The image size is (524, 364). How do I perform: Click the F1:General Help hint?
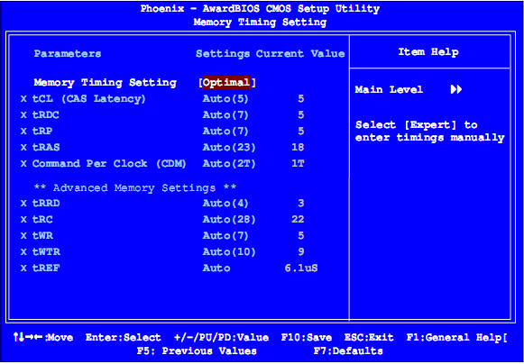pyautogui.click(x=455, y=338)
